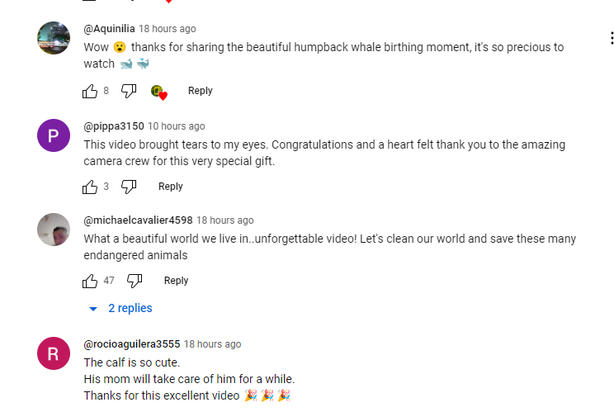Open @michaelcavalier4598 channel via username
Screen dimensions: 614x412
(138, 220)
